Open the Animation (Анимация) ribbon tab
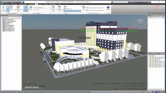The height and width of the screenshot is (93, 166). point(31,4)
